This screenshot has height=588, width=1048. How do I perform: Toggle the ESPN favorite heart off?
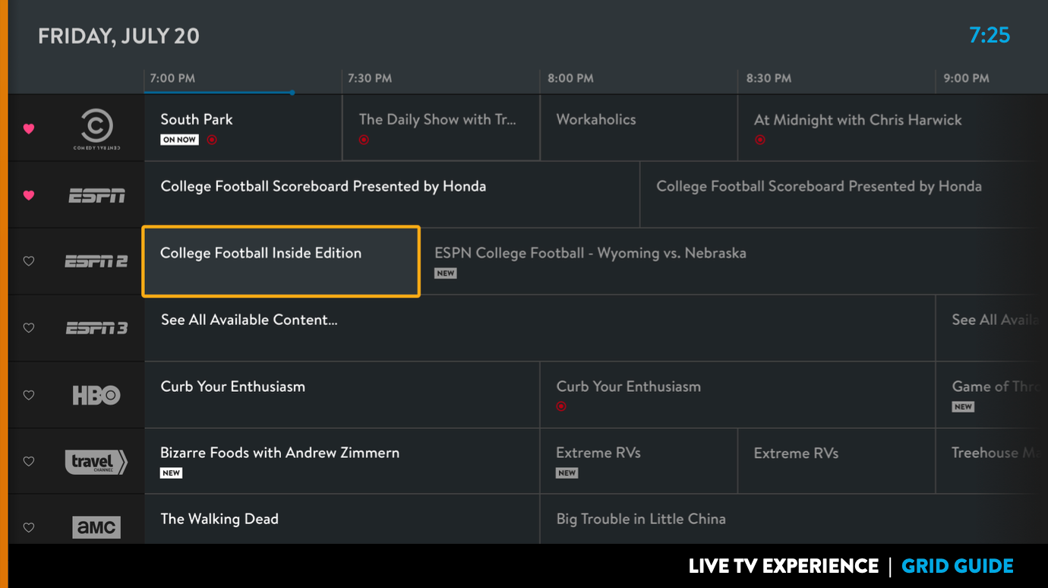pos(29,195)
